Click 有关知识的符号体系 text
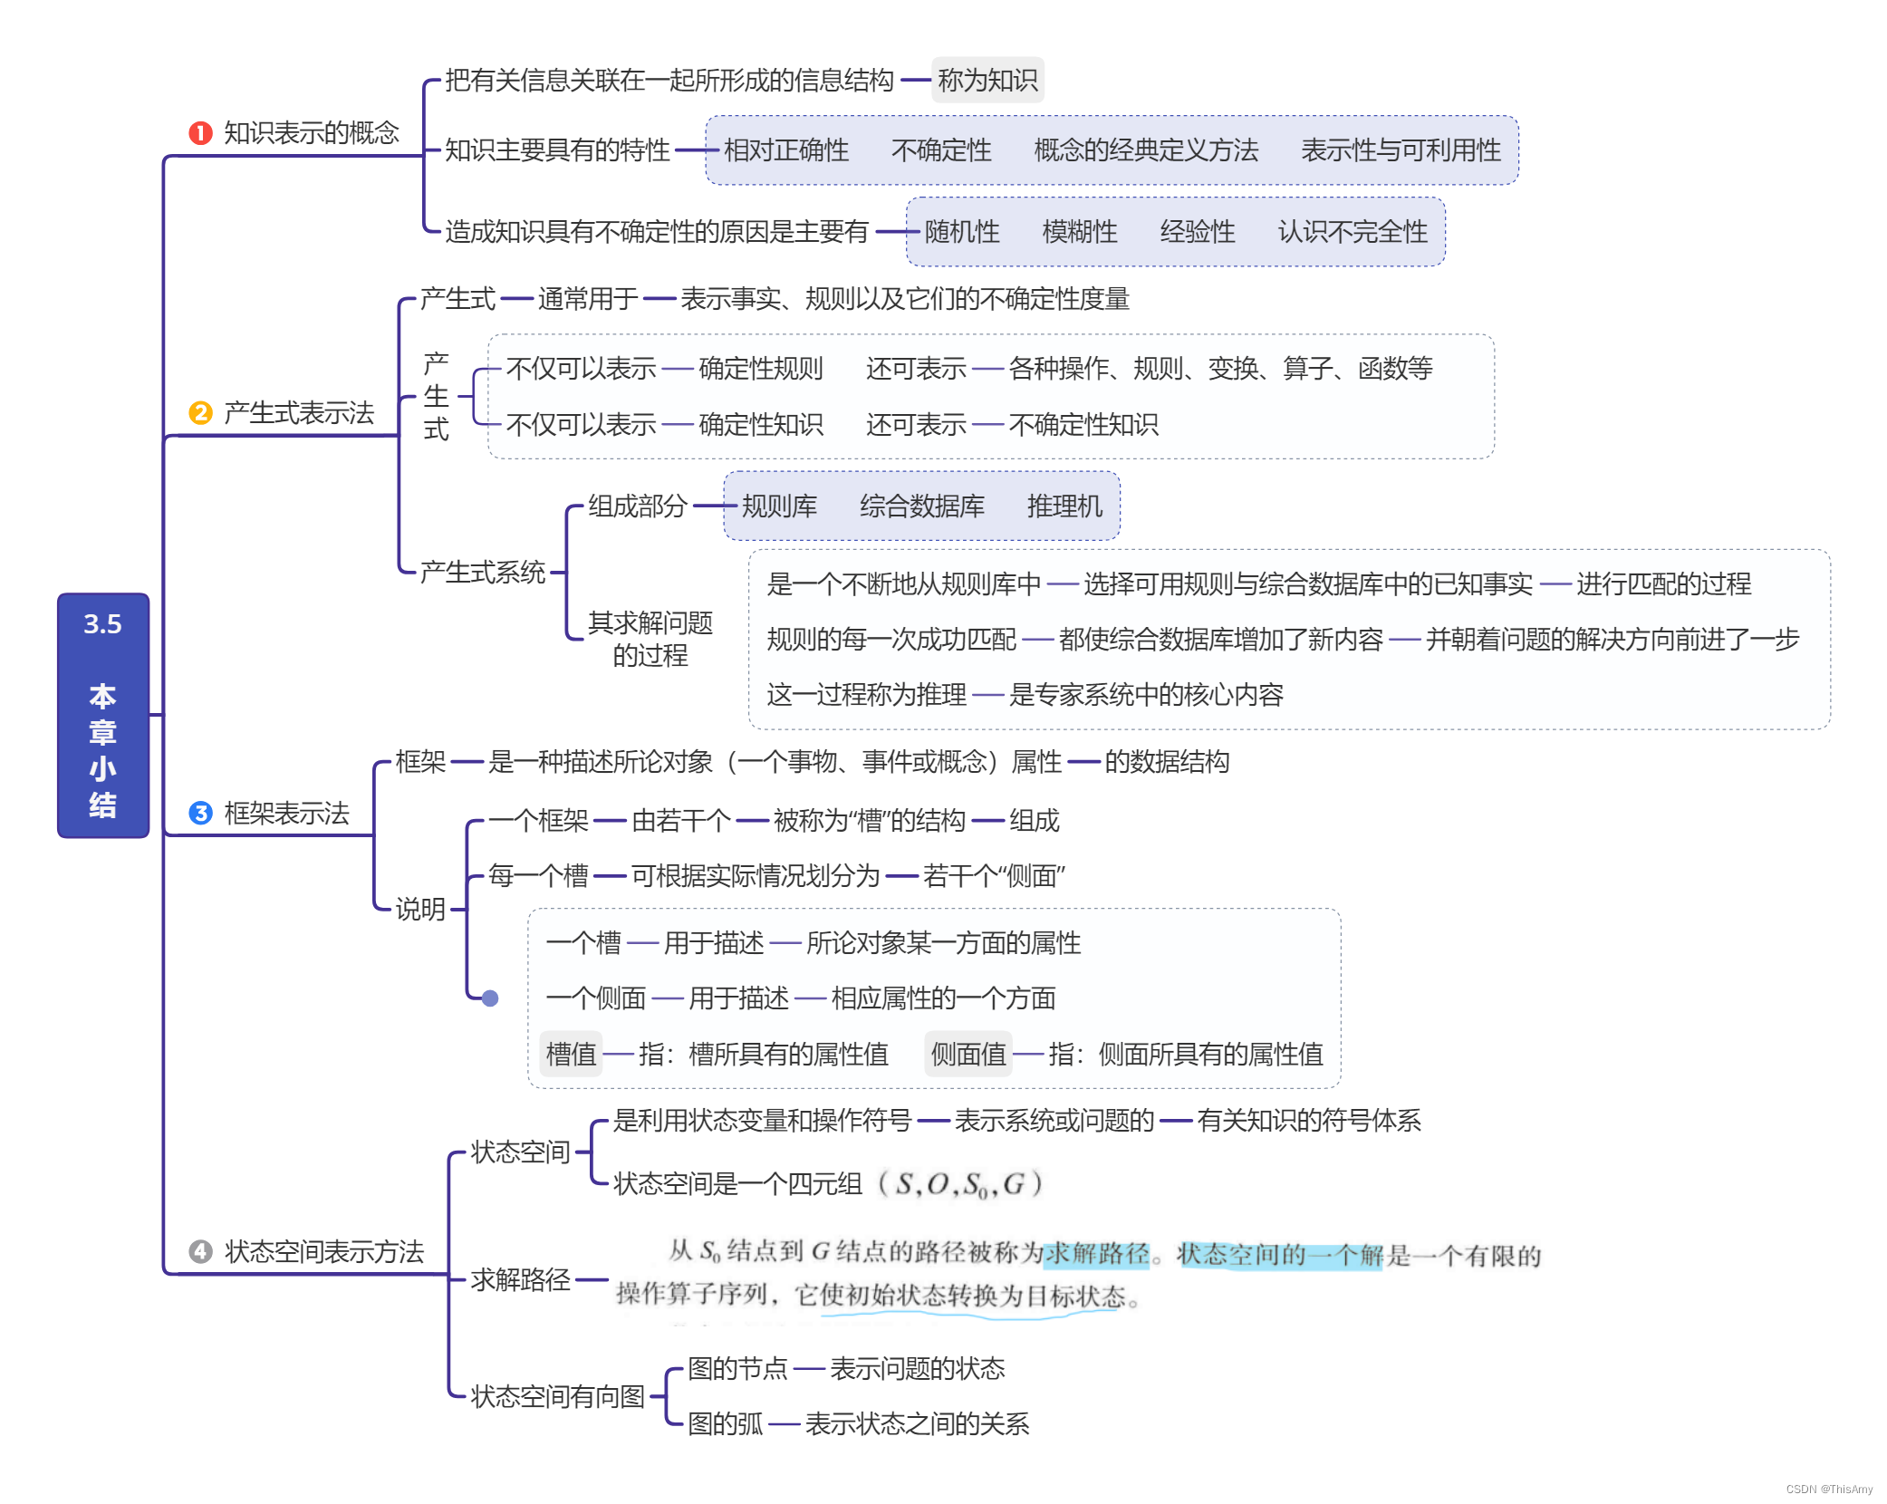This screenshot has height=1504, width=1887. click(1309, 1121)
